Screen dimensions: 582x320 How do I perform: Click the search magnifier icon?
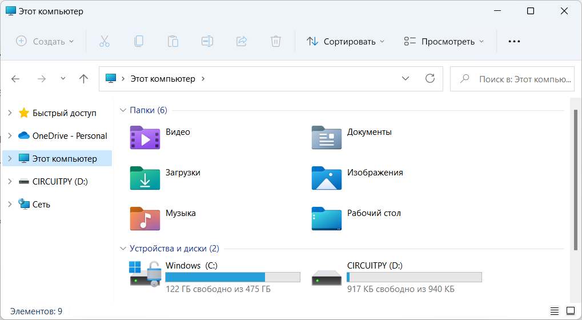464,79
